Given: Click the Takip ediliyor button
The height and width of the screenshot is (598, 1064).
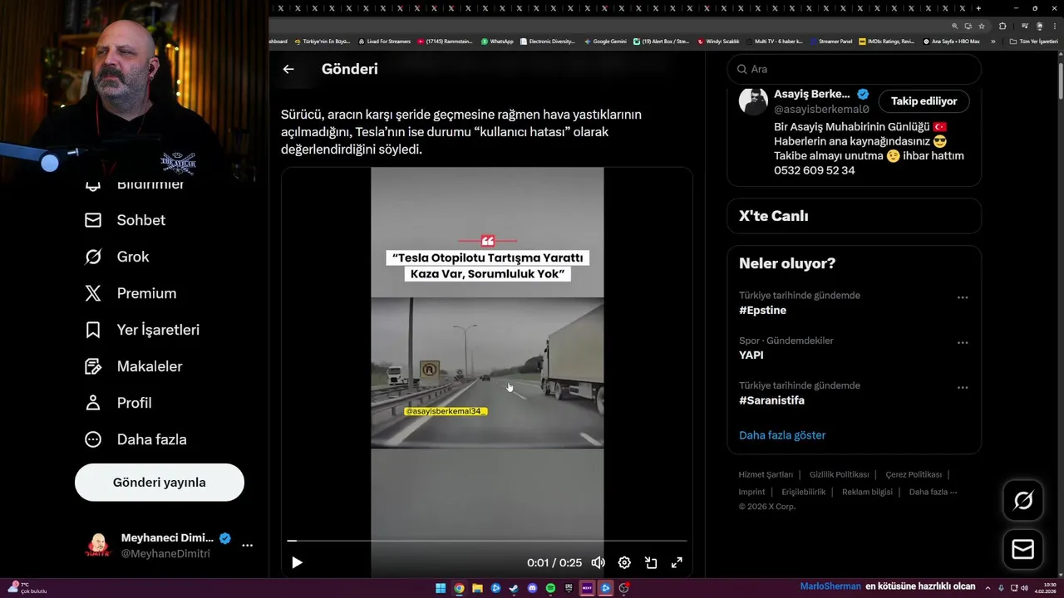Looking at the screenshot, I should (924, 101).
